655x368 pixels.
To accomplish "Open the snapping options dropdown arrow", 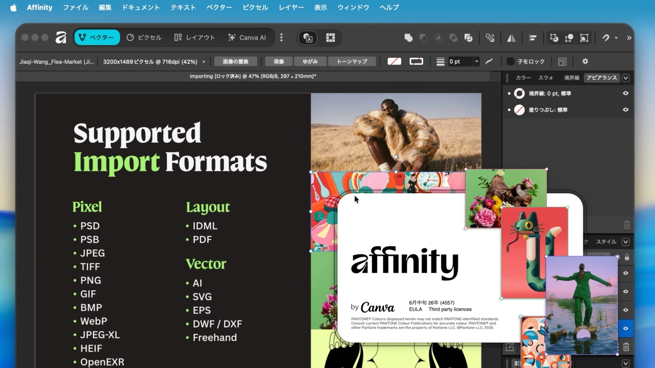I will pyautogui.click(x=616, y=38).
